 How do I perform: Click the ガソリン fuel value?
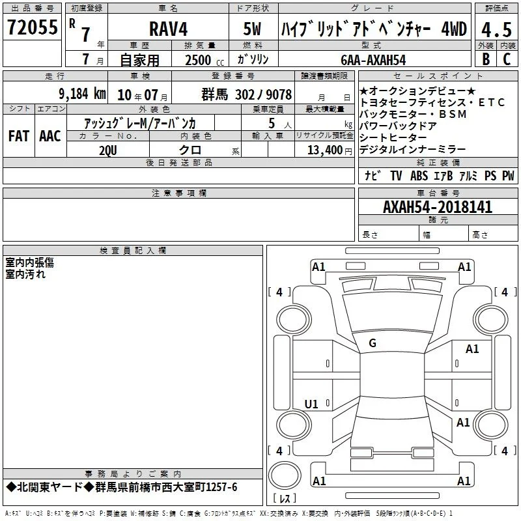pyautogui.click(x=253, y=59)
